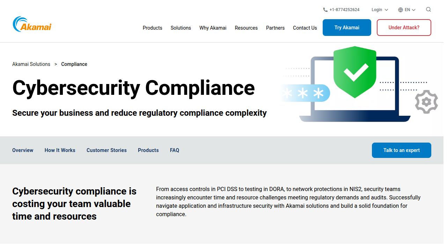The width and height of the screenshot is (447, 251).
Task: Jump to the FAQ section
Action: tap(175, 150)
